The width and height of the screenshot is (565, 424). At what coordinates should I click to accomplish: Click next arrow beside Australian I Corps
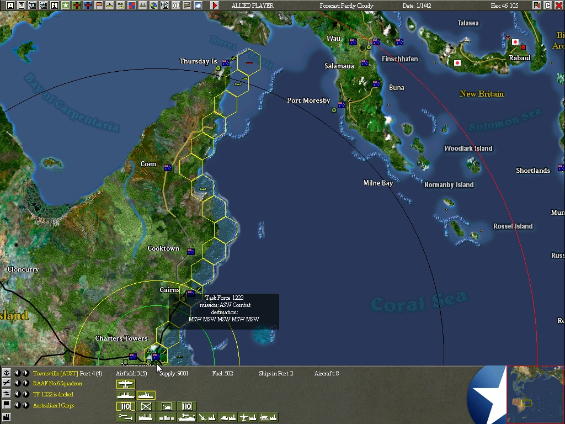tap(25, 405)
